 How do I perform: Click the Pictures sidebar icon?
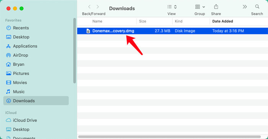(8, 74)
